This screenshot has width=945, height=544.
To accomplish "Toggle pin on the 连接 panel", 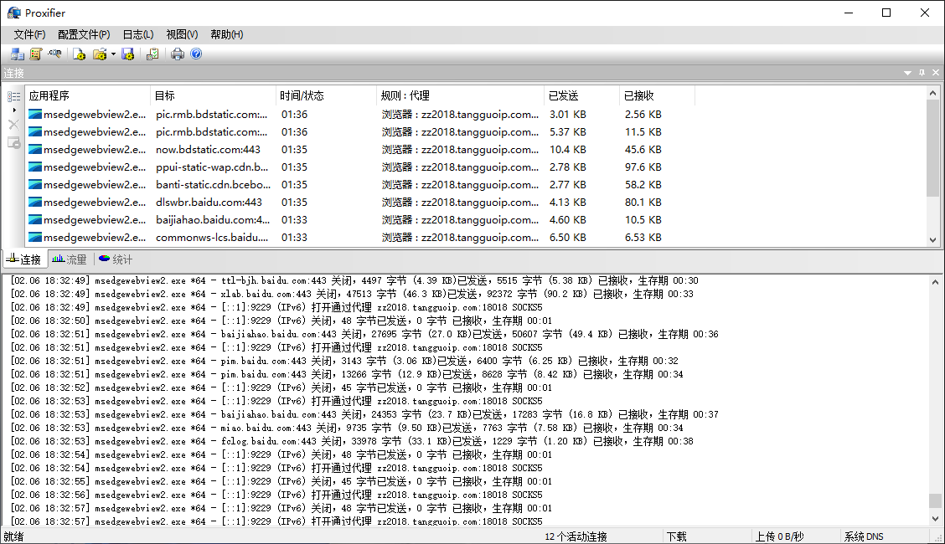I will (922, 73).
